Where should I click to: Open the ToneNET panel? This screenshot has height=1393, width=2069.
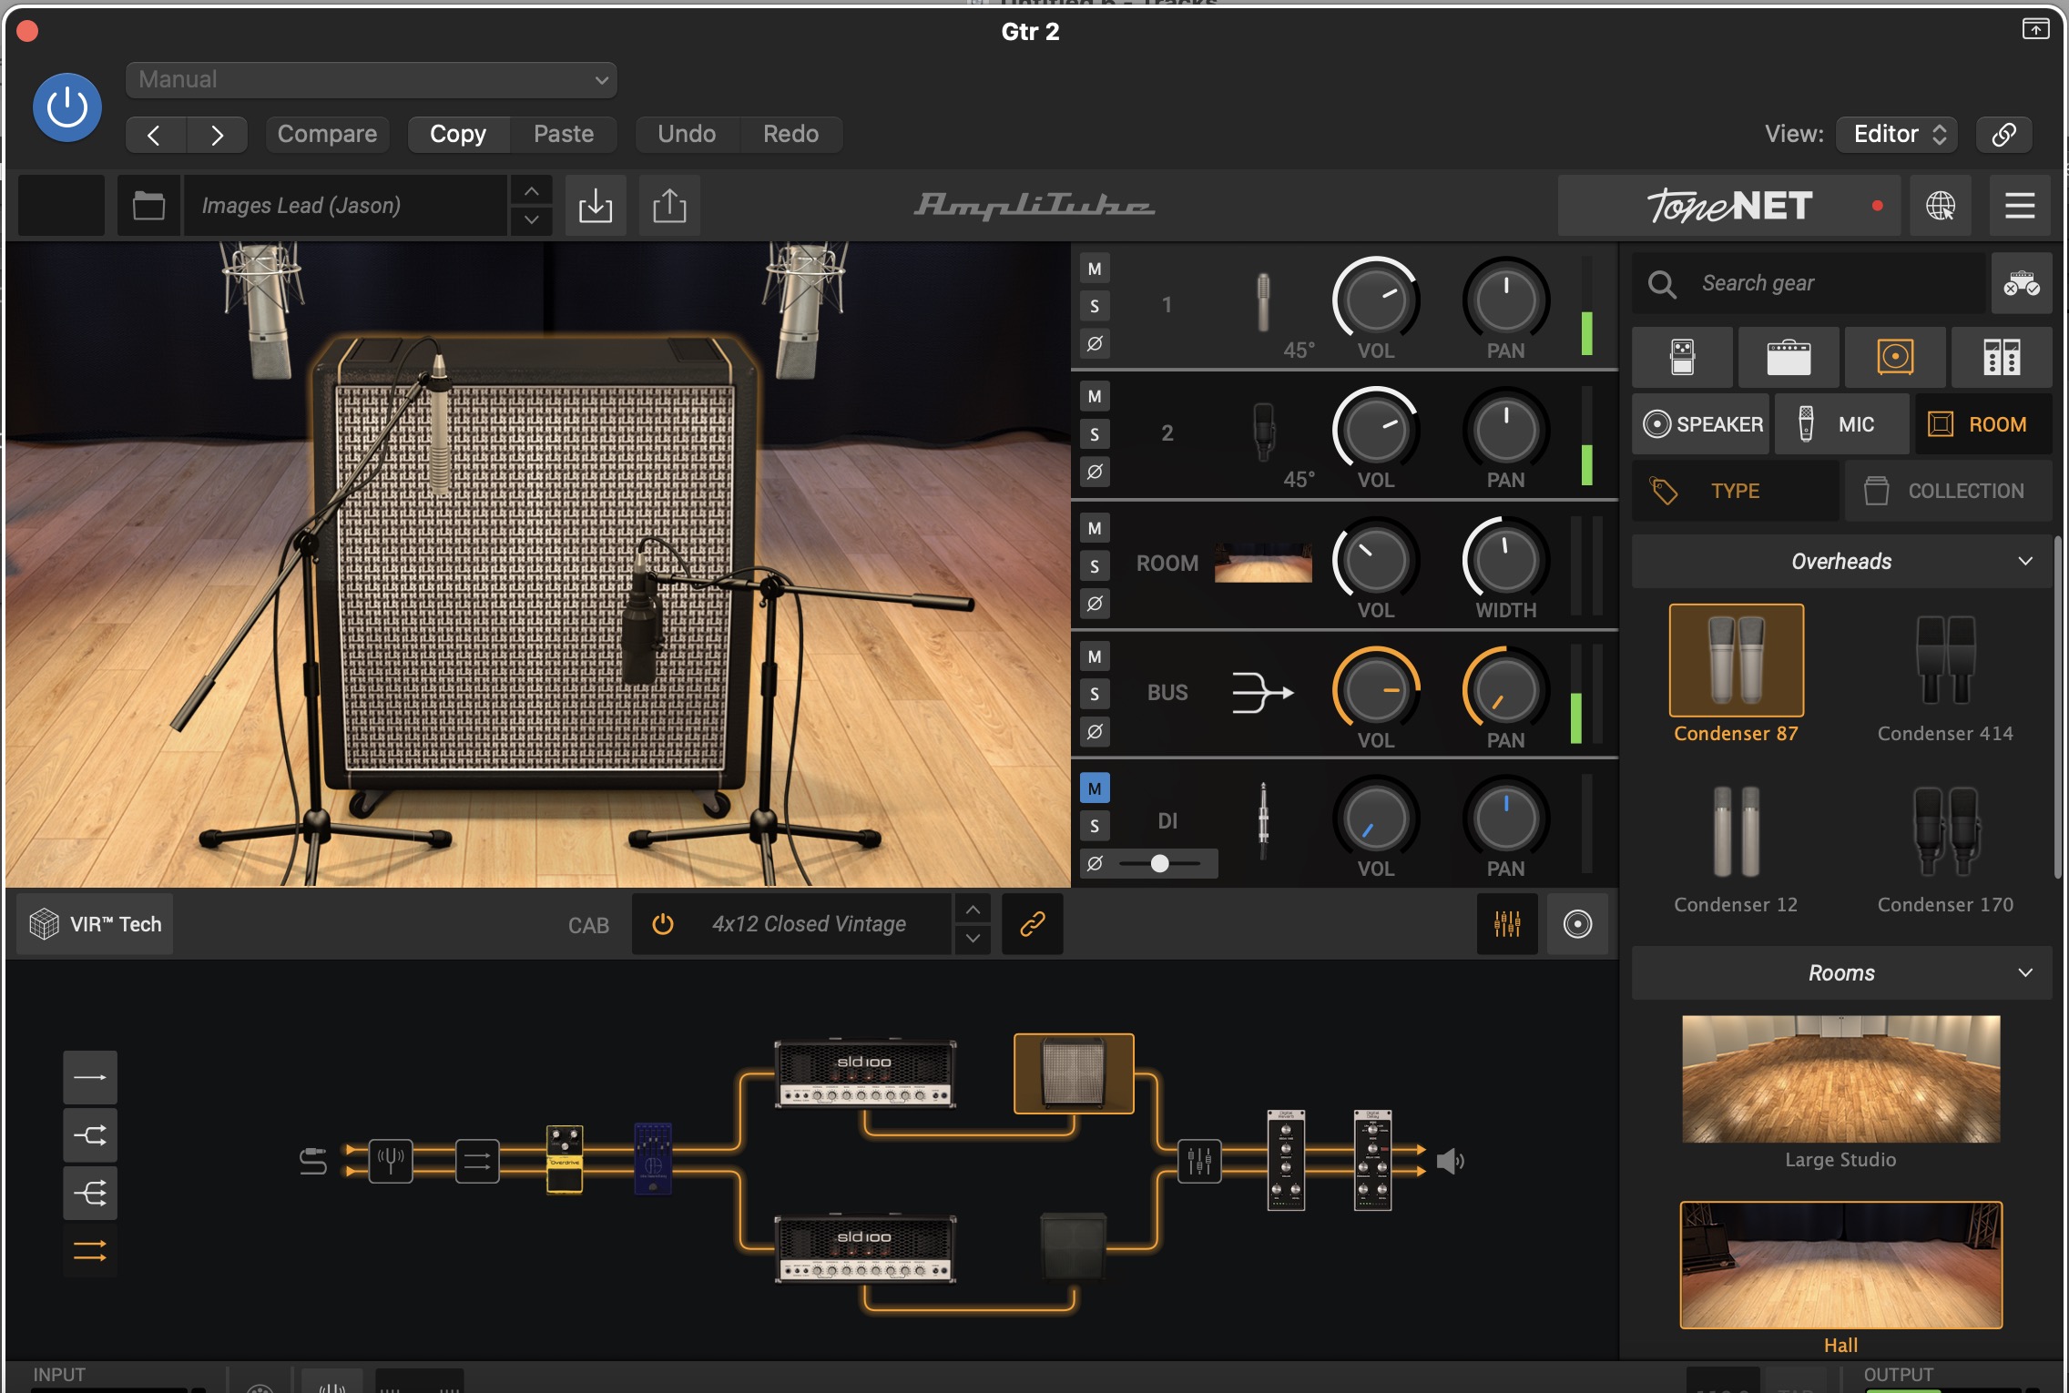coord(1728,206)
